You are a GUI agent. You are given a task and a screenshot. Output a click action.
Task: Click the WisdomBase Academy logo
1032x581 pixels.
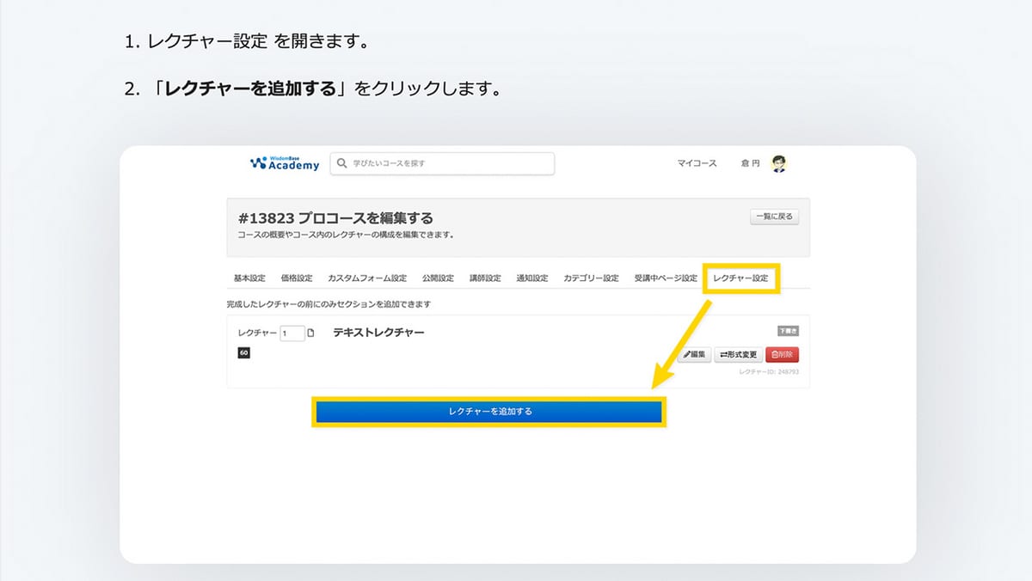(284, 163)
